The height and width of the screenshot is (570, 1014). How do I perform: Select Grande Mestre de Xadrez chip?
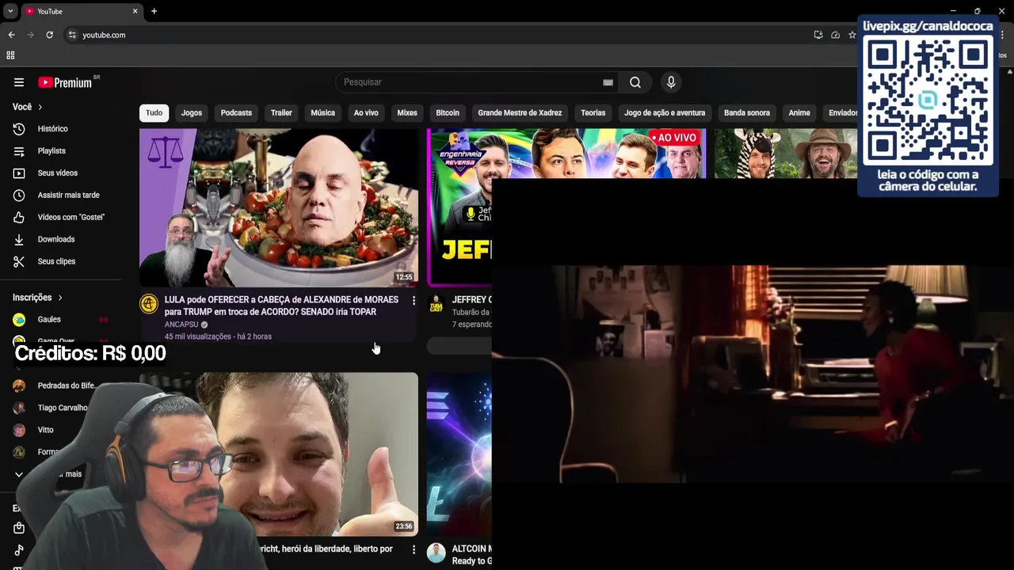click(x=520, y=112)
